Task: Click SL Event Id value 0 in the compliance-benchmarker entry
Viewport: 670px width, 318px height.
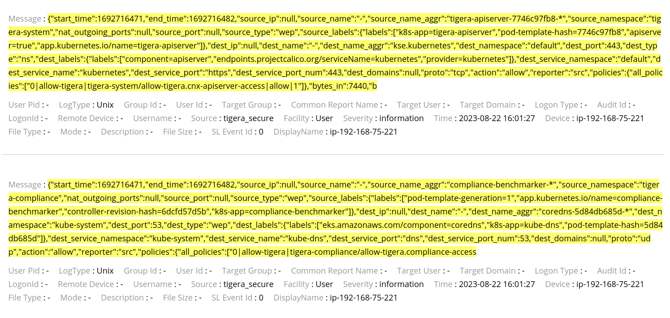Action: (x=261, y=298)
